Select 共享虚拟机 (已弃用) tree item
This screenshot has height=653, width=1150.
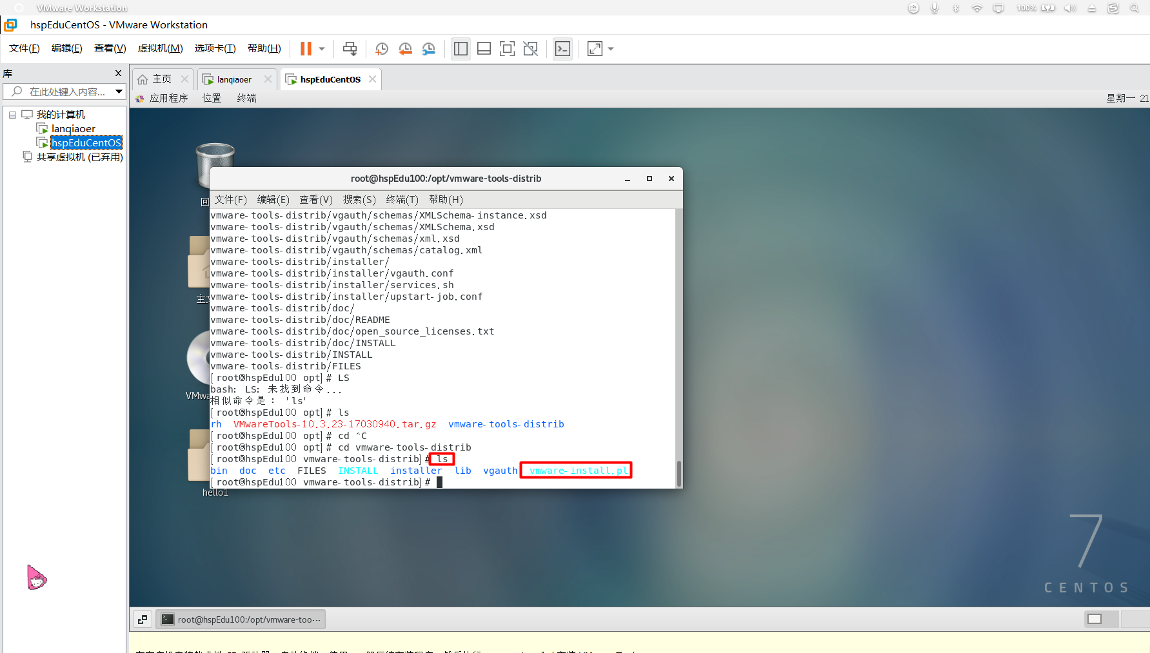coord(79,157)
